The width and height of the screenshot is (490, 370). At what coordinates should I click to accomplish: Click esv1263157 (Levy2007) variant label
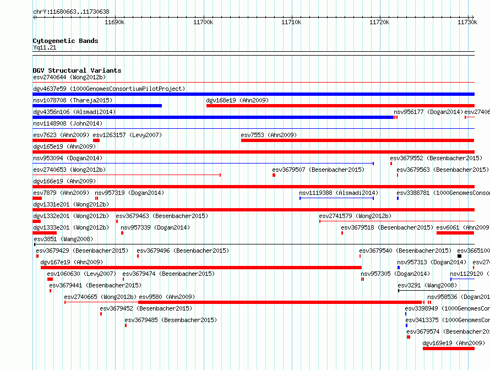point(127,135)
